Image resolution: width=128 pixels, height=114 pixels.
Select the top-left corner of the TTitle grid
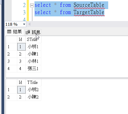click(11, 82)
